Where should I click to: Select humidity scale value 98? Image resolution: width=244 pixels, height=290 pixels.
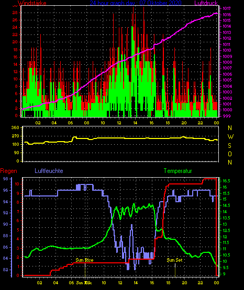(x=6, y=179)
